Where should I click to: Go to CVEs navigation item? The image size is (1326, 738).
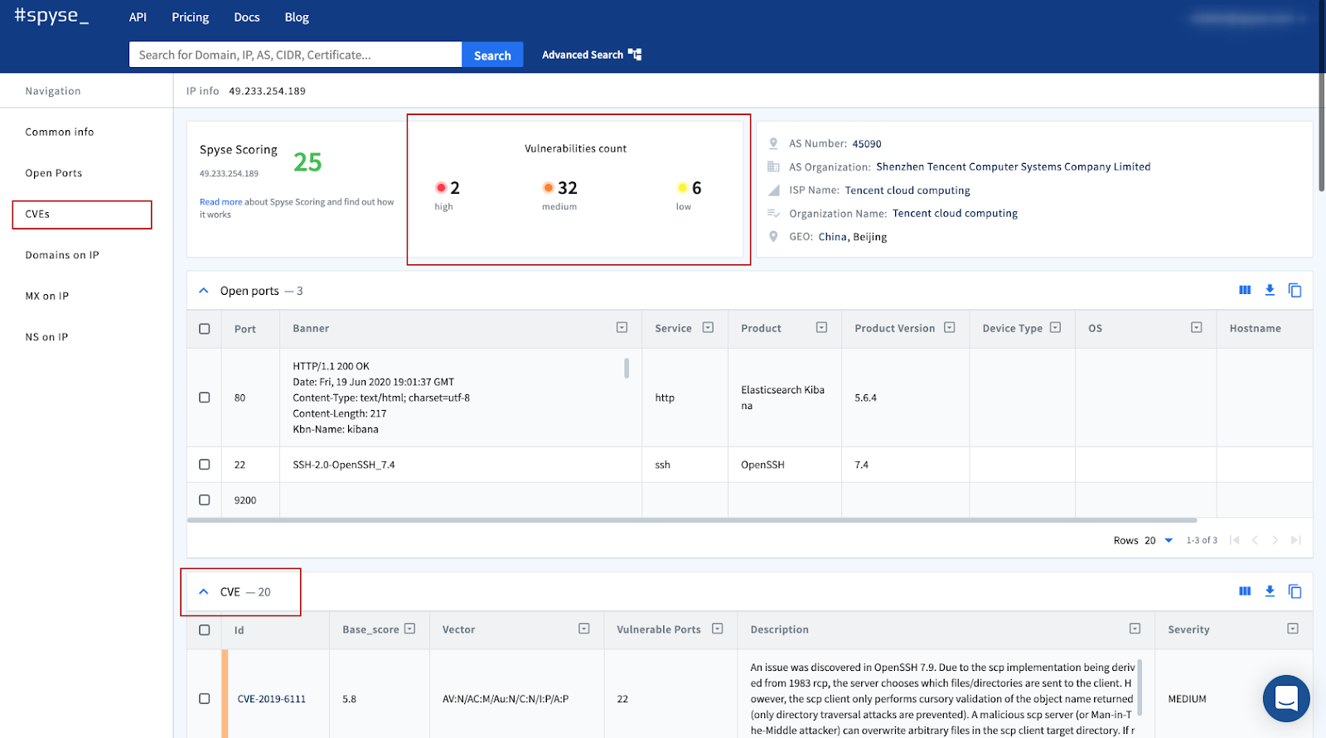[x=37, y=214]
